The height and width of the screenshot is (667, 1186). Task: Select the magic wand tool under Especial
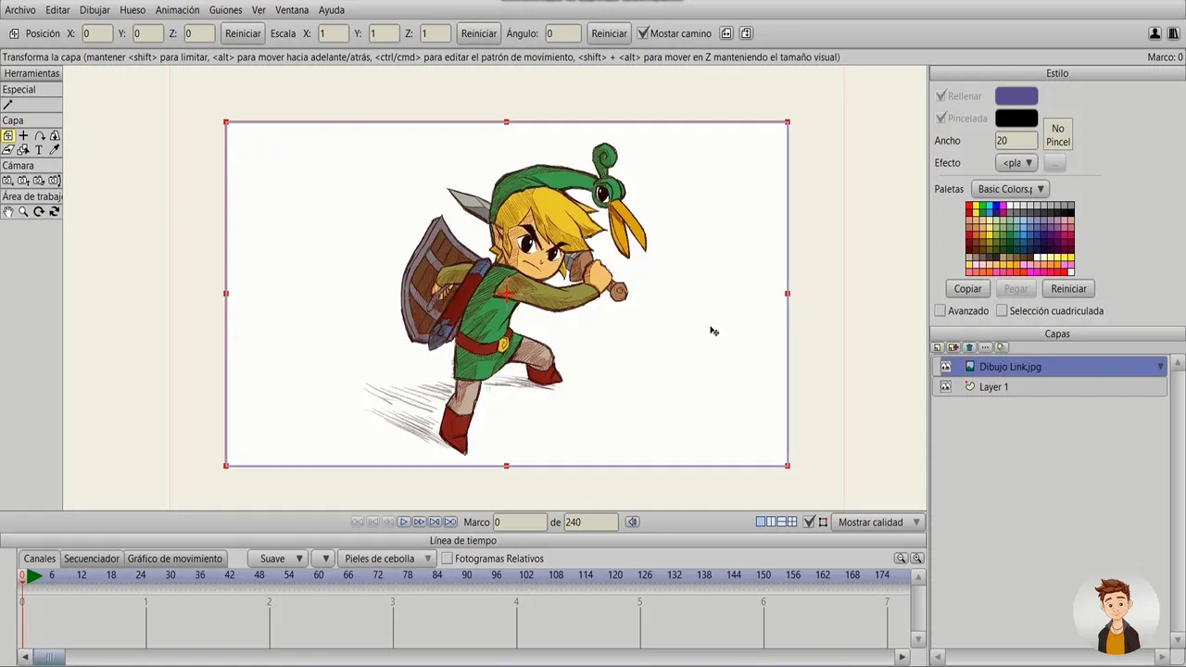coord(7,105)
